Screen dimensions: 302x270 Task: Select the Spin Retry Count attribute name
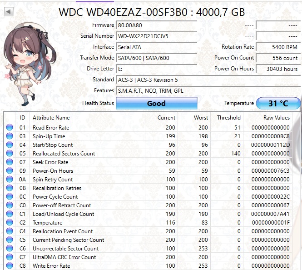53,180
